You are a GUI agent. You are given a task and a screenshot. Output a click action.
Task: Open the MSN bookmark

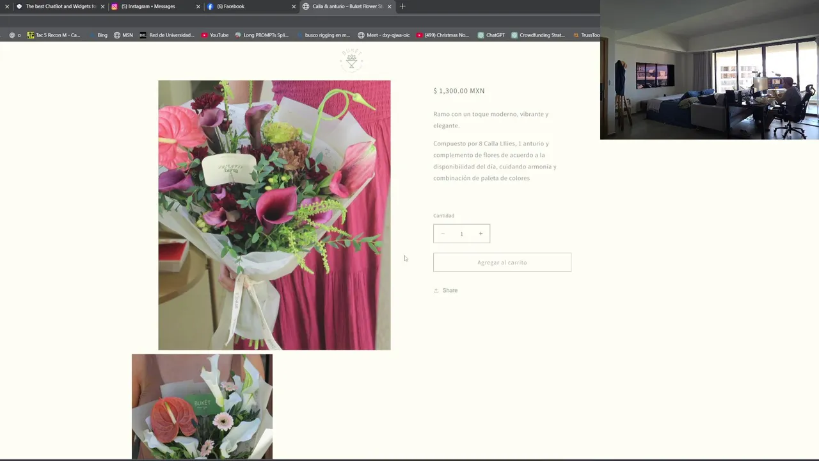[123, 35]
